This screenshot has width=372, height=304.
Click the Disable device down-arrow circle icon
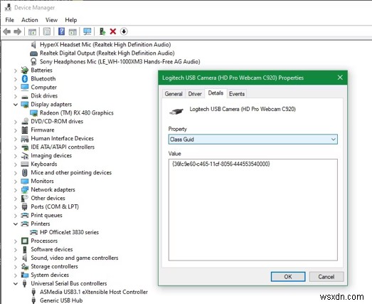tap(124, 31)
